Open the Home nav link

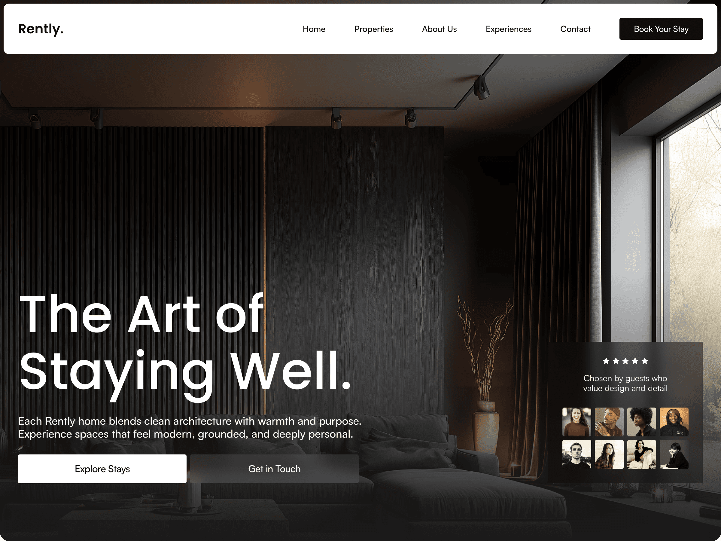coord(314,29)
